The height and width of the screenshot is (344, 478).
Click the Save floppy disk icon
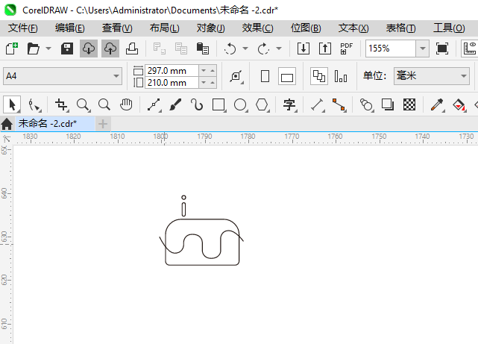tap(67, 49)
